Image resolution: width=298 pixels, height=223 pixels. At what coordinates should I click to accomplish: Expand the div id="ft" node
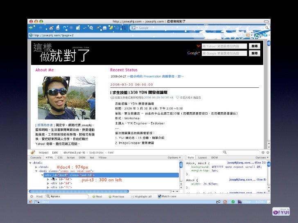[48, 187]
